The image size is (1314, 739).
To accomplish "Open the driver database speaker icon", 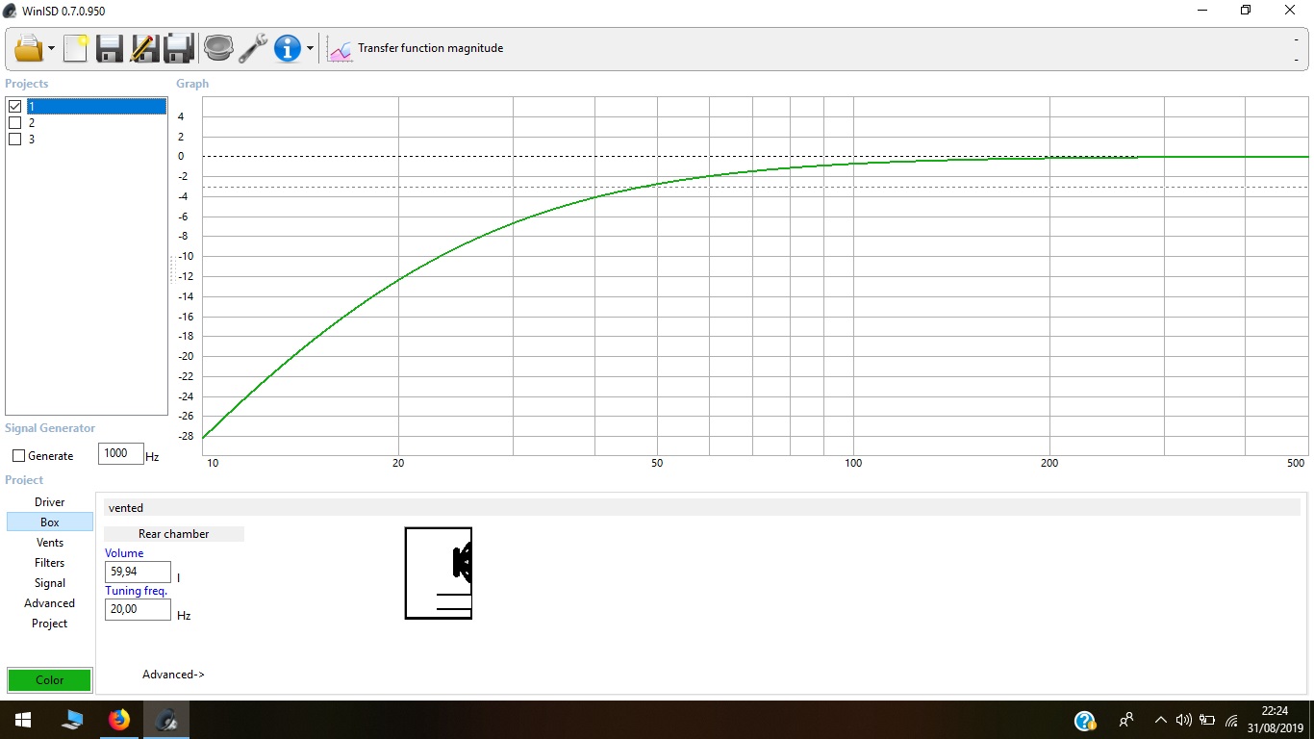I will (x=218, y=48).
